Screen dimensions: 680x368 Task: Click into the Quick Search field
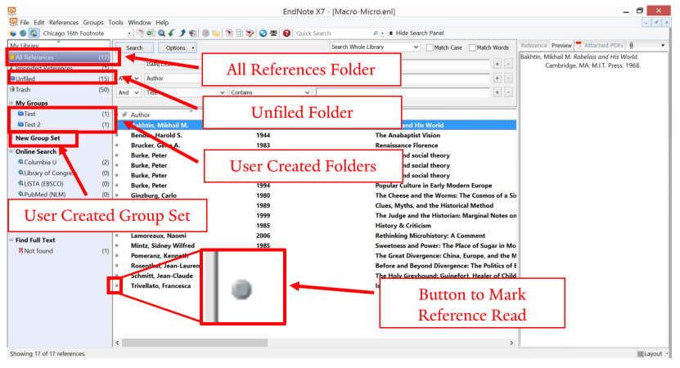pos(333,34)
